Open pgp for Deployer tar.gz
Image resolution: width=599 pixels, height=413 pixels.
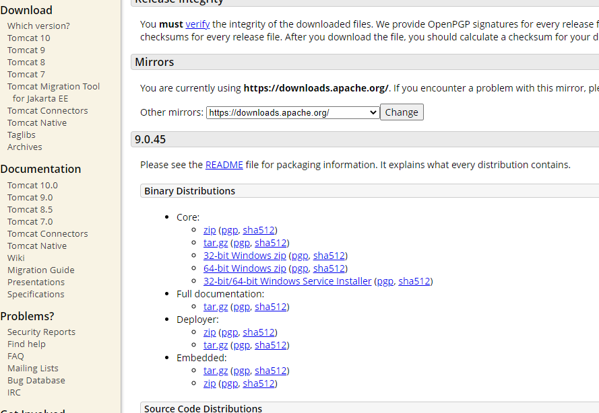(x=242, y=346)
